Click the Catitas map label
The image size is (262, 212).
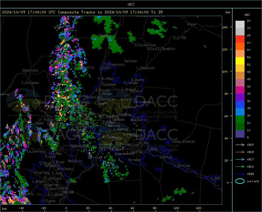166,157
